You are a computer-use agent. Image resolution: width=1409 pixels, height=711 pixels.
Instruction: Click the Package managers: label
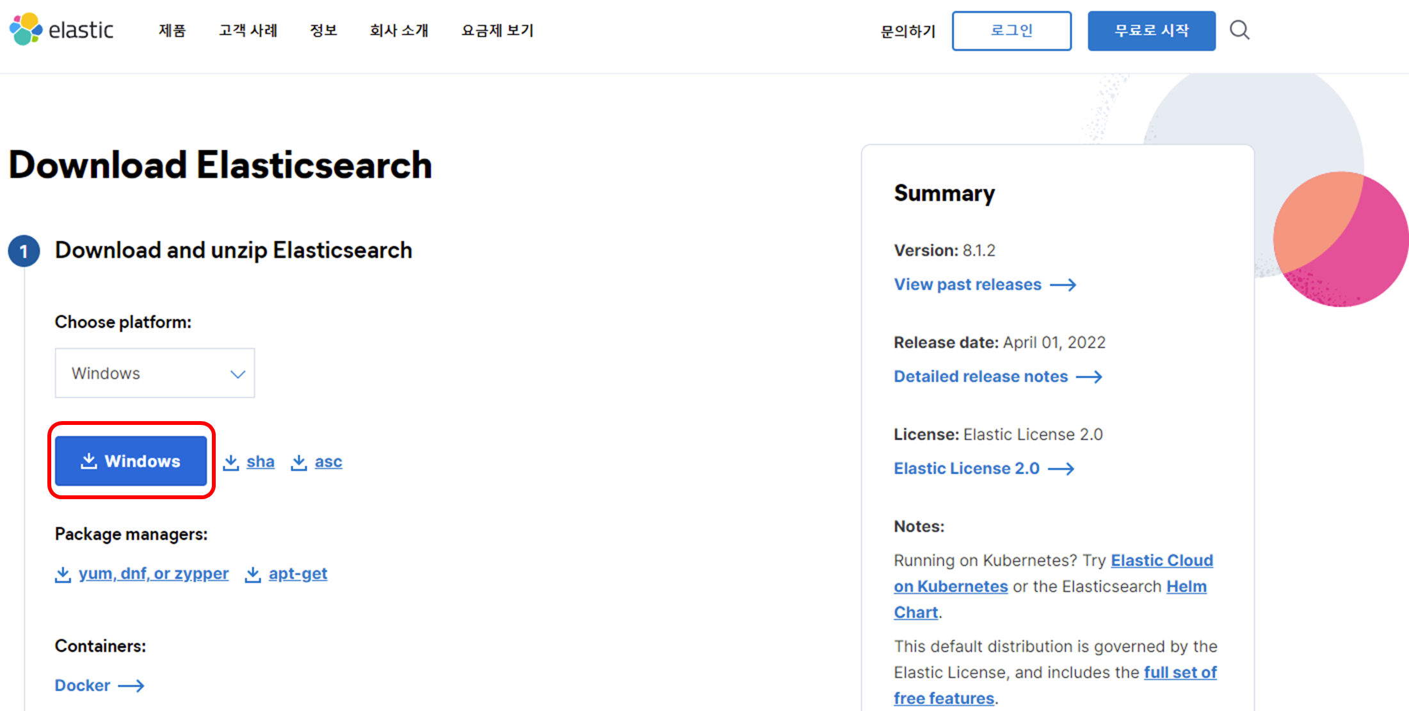pos(131,534)
